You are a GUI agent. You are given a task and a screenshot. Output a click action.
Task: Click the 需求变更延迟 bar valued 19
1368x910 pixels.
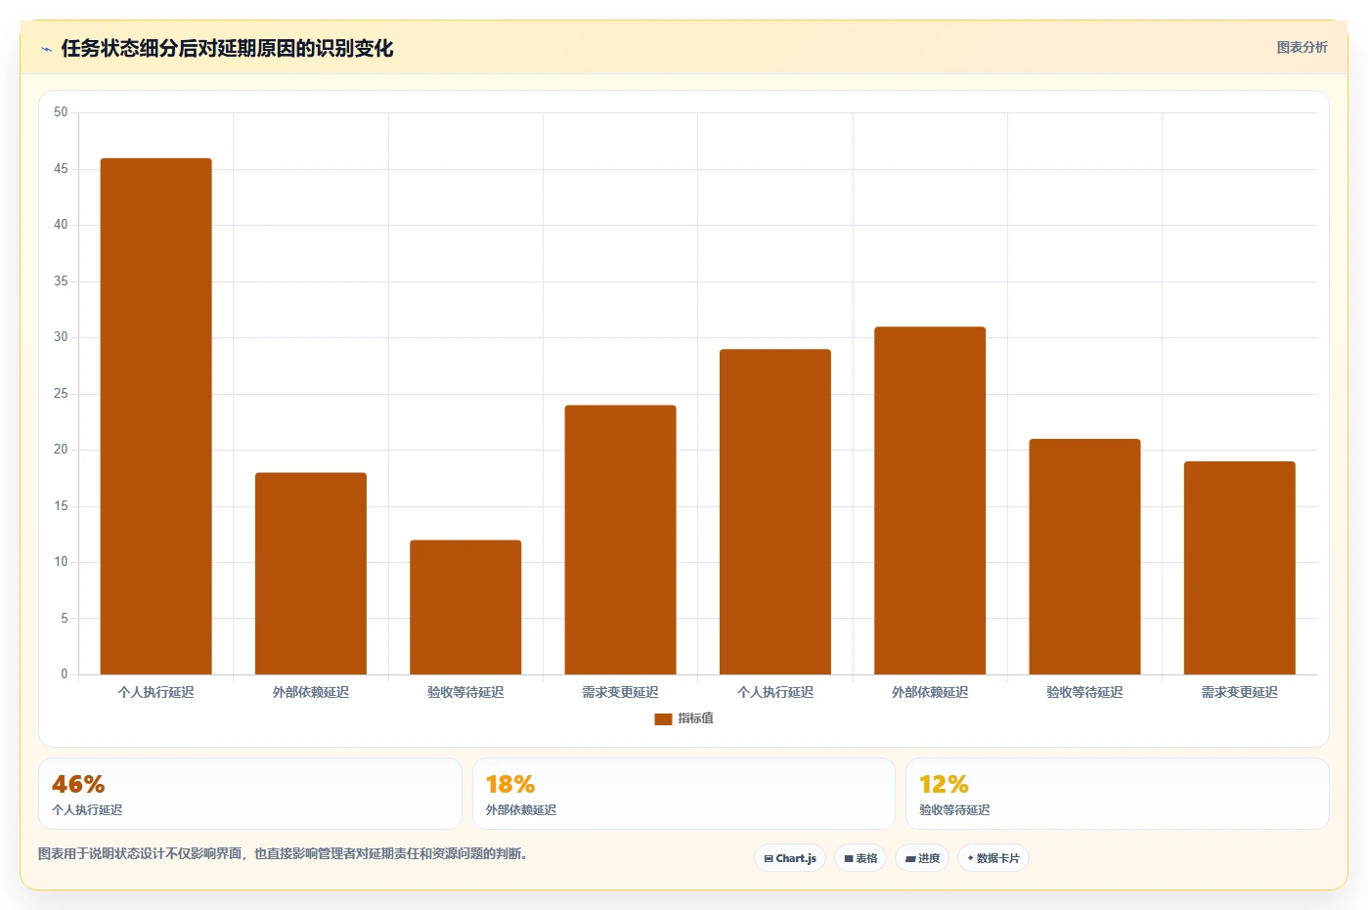click(1239, 568)
